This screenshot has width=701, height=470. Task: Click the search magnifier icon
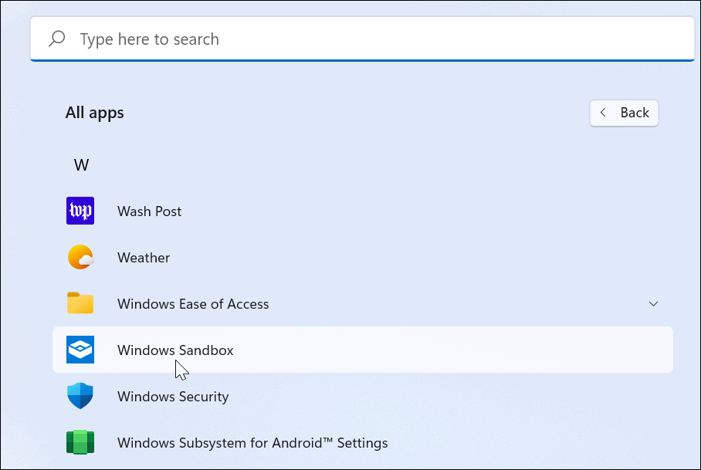pyautogui.click(x=56, y=38)
